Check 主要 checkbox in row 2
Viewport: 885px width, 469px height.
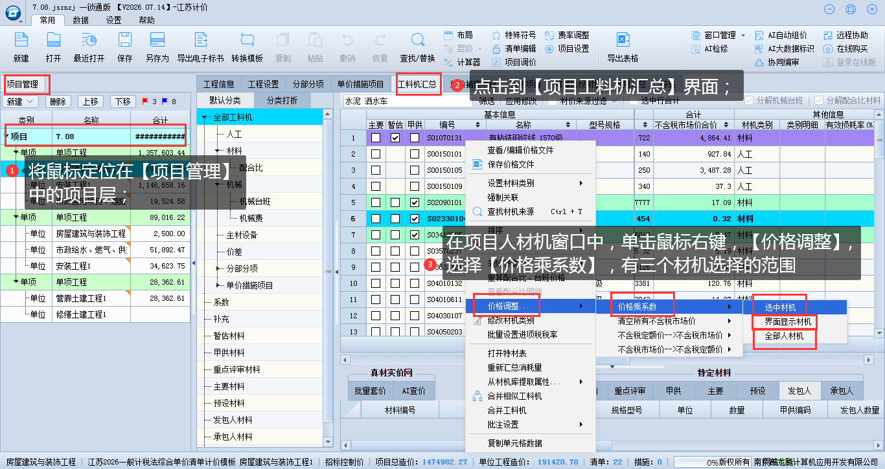[x=376, y=154]
